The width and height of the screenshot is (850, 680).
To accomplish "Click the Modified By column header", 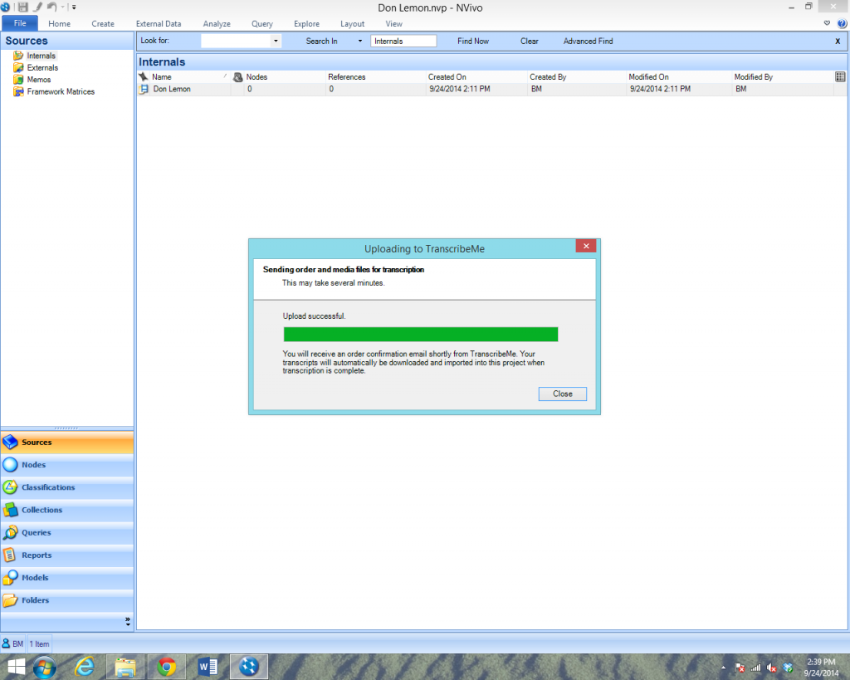I will (782, 77).
